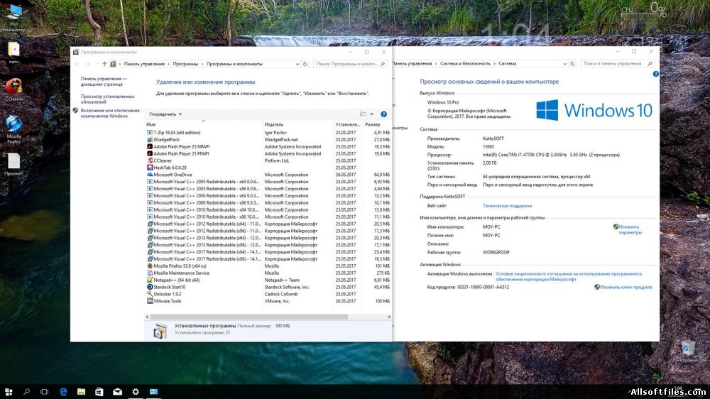Sort programs by the Installed date column
The width and height of the screenshot is (710, 399).
click(x=348, y=124)
